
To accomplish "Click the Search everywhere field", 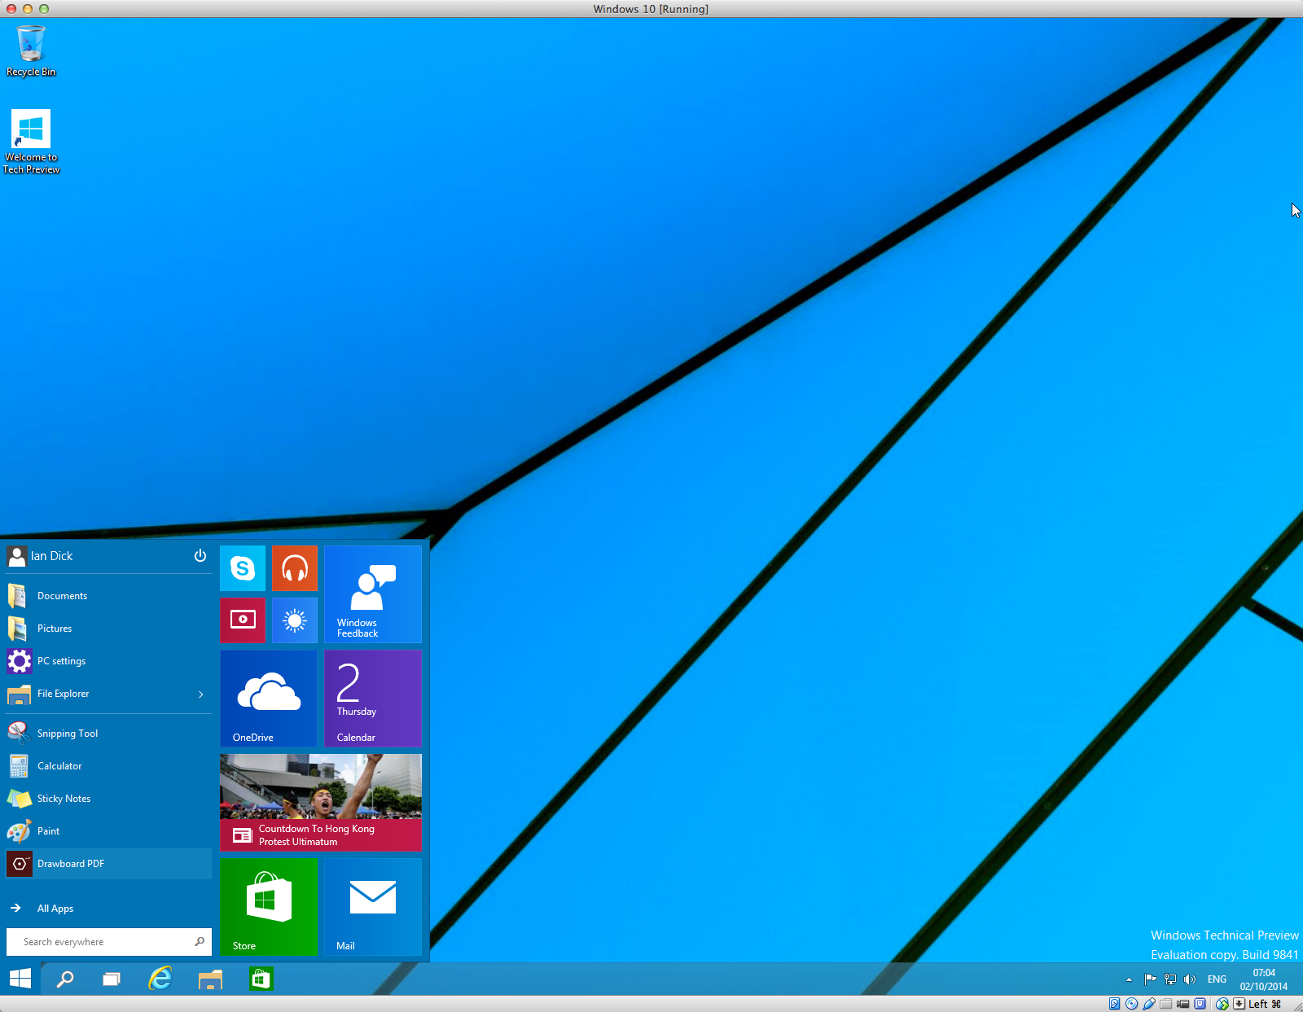I will click(x=108, y=942).
